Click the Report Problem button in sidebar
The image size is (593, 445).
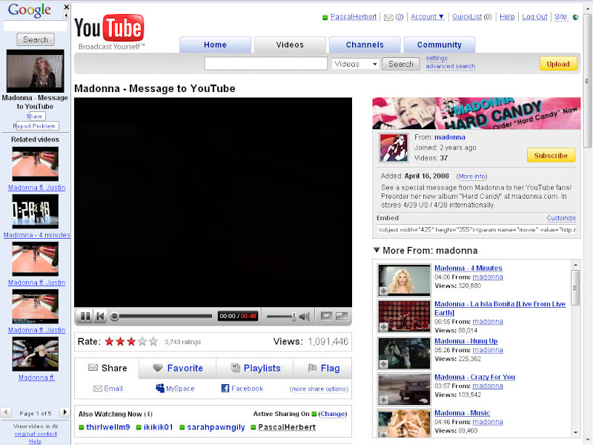(x=34, y=126)
